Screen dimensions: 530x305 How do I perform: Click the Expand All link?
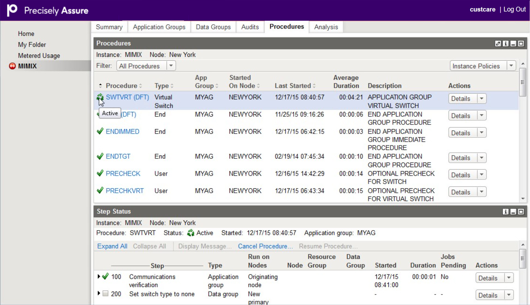[112, 246]
